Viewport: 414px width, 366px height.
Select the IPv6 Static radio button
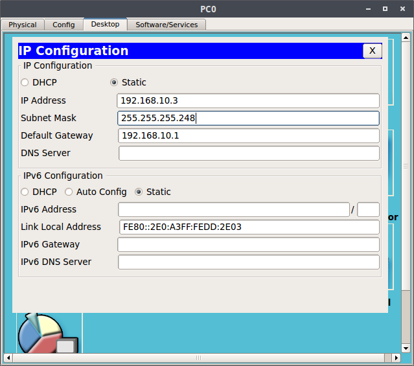[139, 192]
